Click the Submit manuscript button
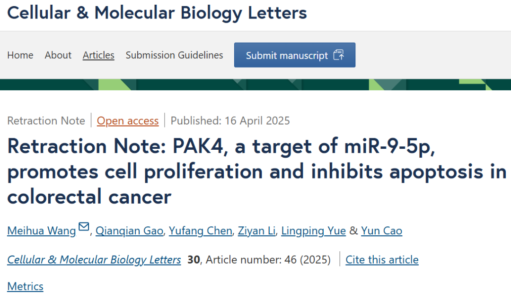Screen dimensions: 511x299 295,55
